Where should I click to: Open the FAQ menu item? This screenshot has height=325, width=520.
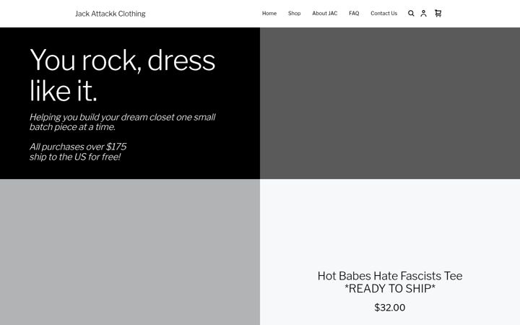click(354, 13)
